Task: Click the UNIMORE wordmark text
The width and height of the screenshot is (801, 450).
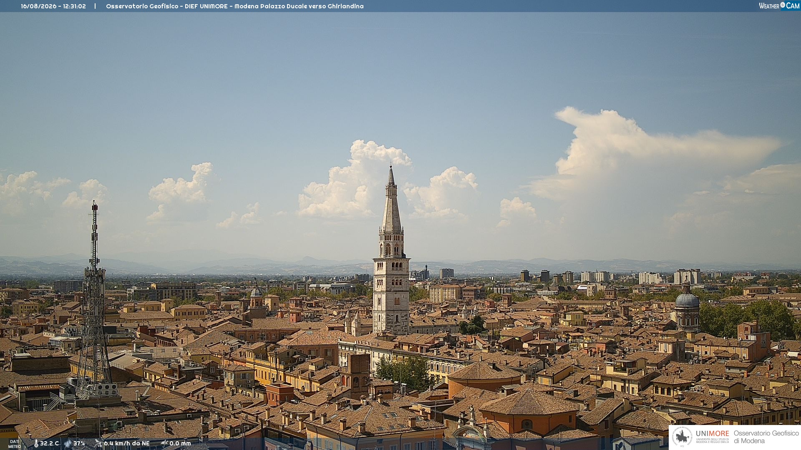Action: (x=712, y=434)
